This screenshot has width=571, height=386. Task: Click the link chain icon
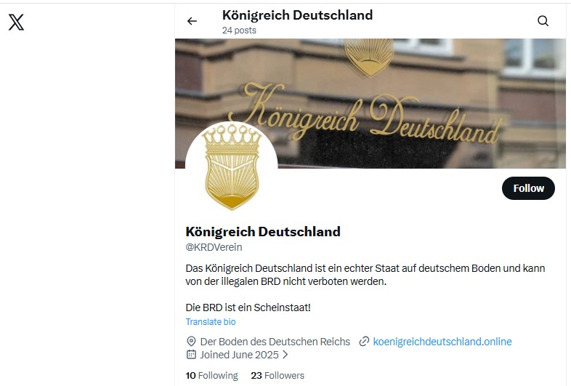click(x=364, y=342)
